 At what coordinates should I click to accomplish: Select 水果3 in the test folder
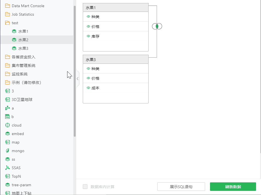(23, 48)
